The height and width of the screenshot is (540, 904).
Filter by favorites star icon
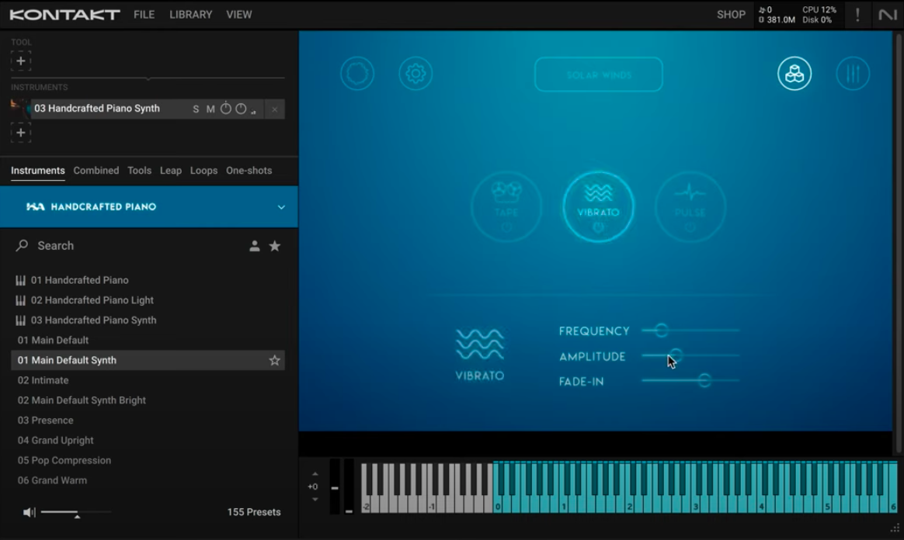(275, 247)
